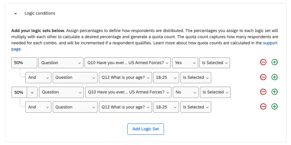Open first Q10 Armed Forces question dropdown

click(128, 63)
